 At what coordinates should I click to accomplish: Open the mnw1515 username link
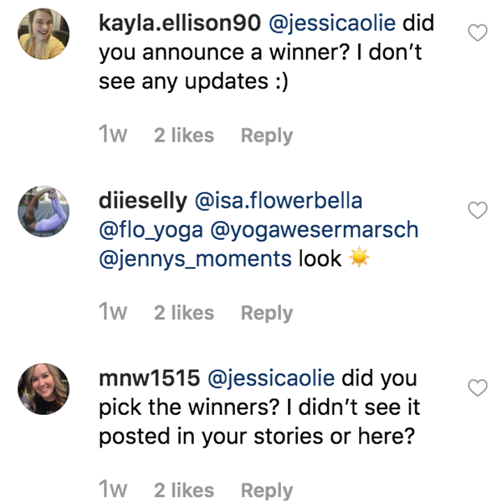pos(149,379)
